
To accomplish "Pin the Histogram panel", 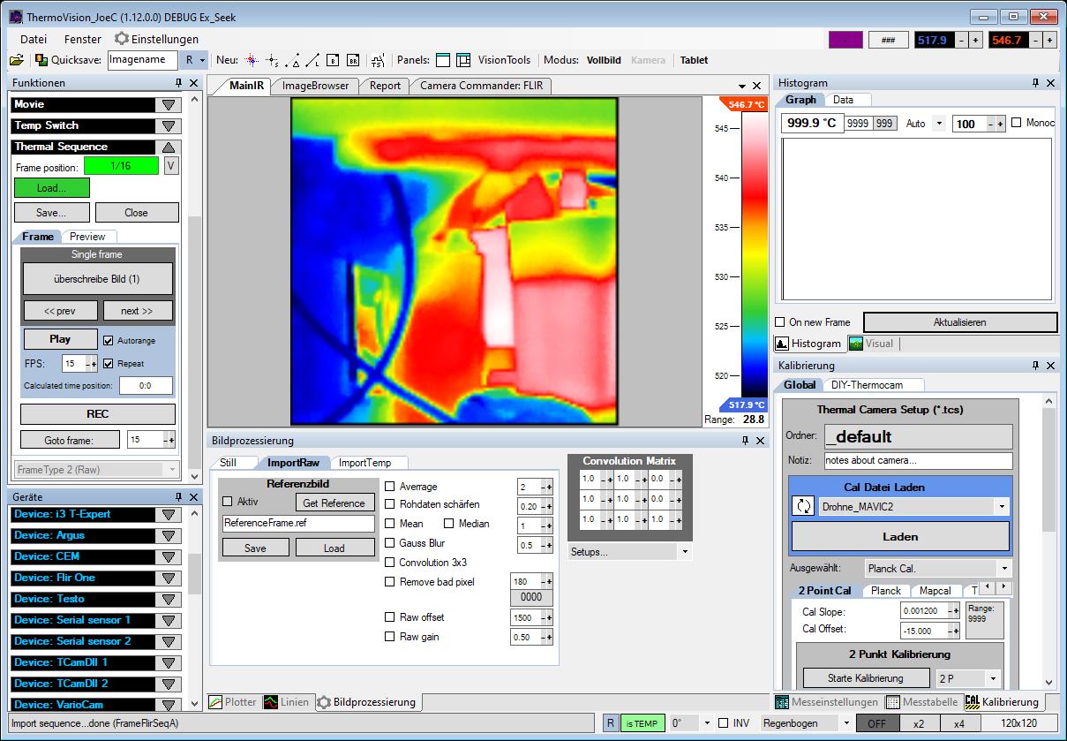I will 1035,83.
